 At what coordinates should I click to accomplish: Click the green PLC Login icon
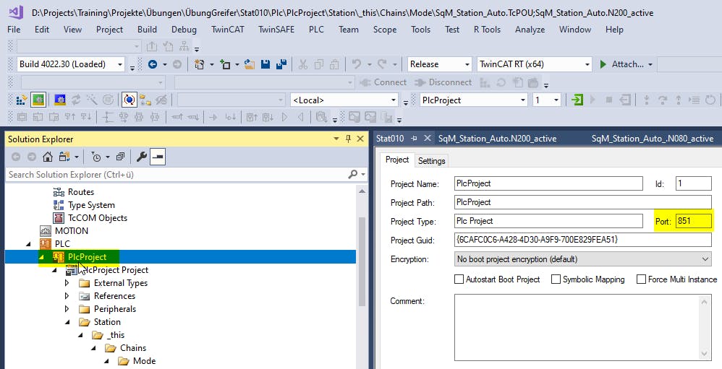(577, 100)
